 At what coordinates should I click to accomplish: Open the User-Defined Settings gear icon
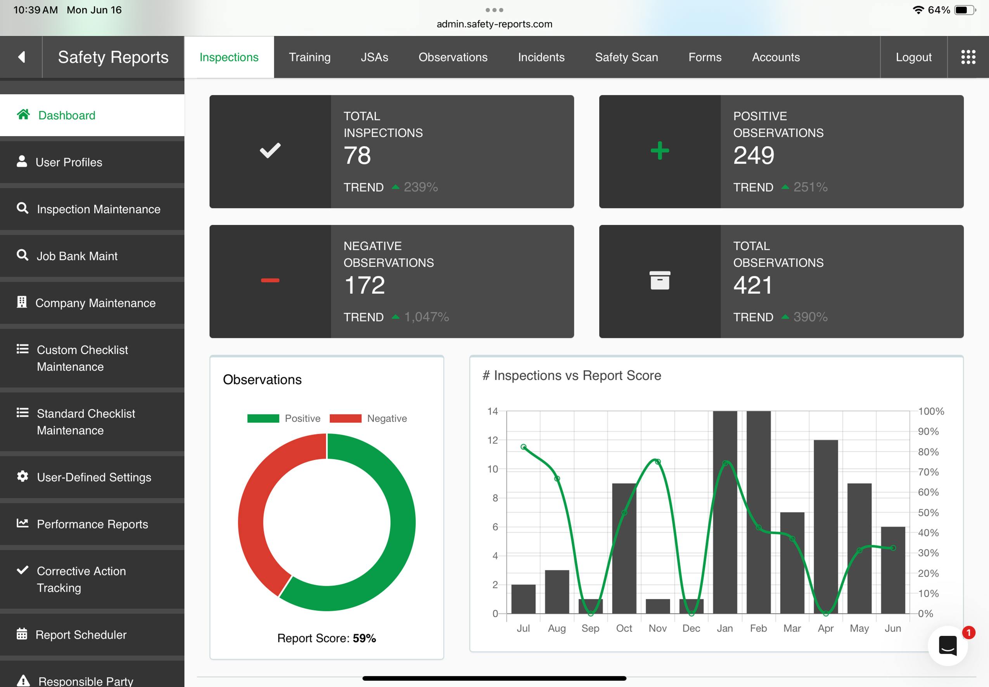point(22,476)
